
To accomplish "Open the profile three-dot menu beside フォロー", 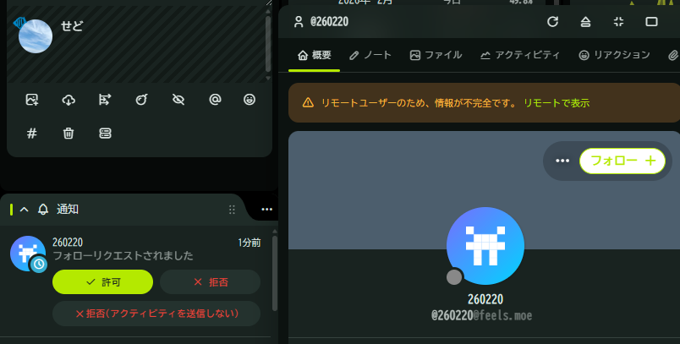I will click(x=562, y=161).
